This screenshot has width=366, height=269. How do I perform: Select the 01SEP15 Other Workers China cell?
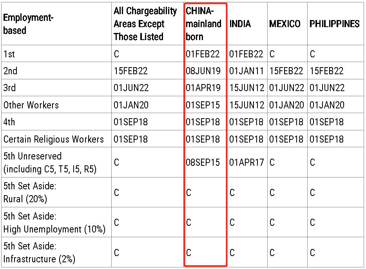pos(203,105)
